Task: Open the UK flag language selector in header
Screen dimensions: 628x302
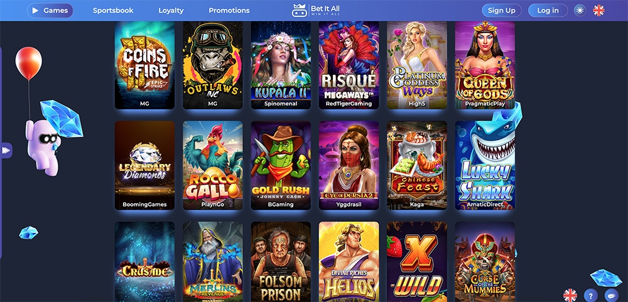Action: (598, 11)
